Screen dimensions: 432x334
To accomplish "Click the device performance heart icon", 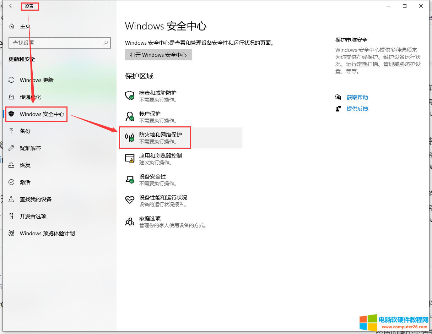I will pos(130,200).
